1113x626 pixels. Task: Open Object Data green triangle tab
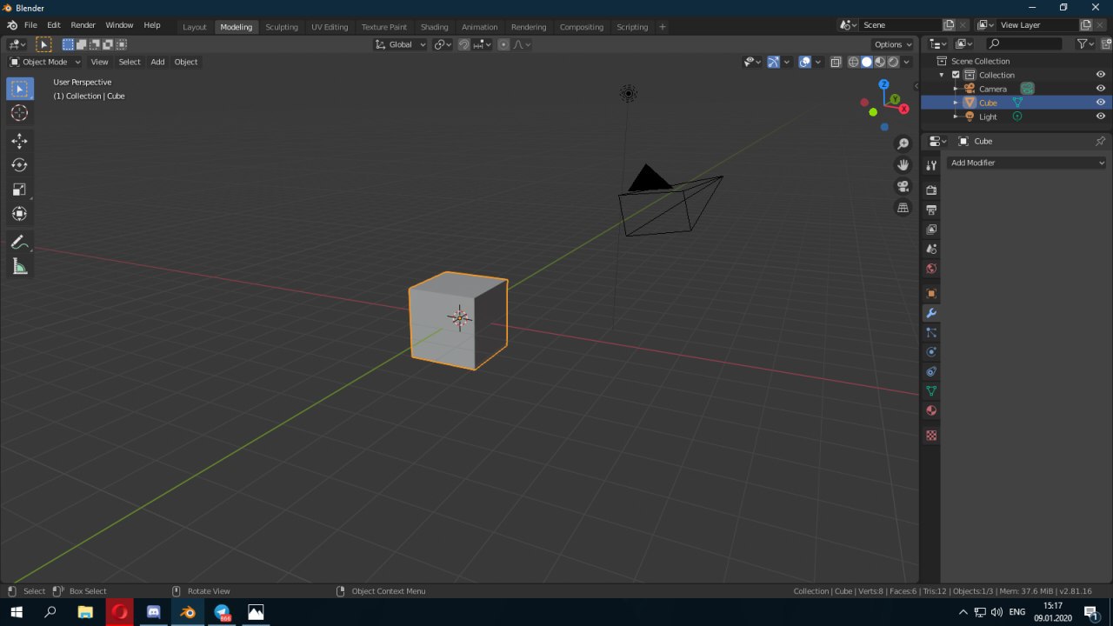click(x=931, y=391)
